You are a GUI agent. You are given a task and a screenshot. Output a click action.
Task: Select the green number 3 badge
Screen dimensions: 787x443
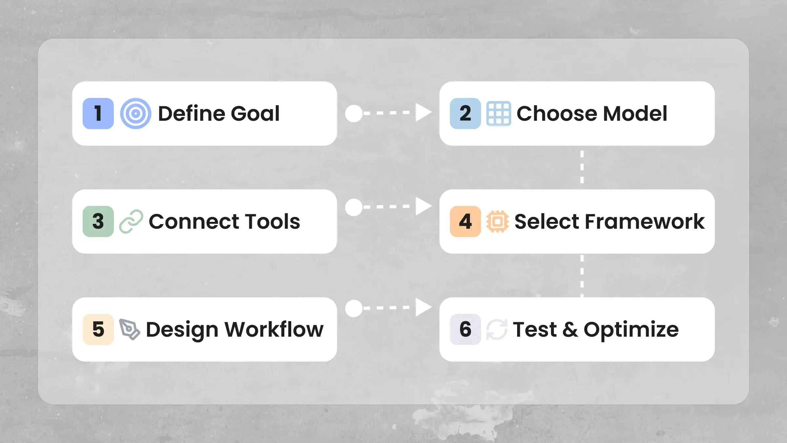(x=98, y=221)
